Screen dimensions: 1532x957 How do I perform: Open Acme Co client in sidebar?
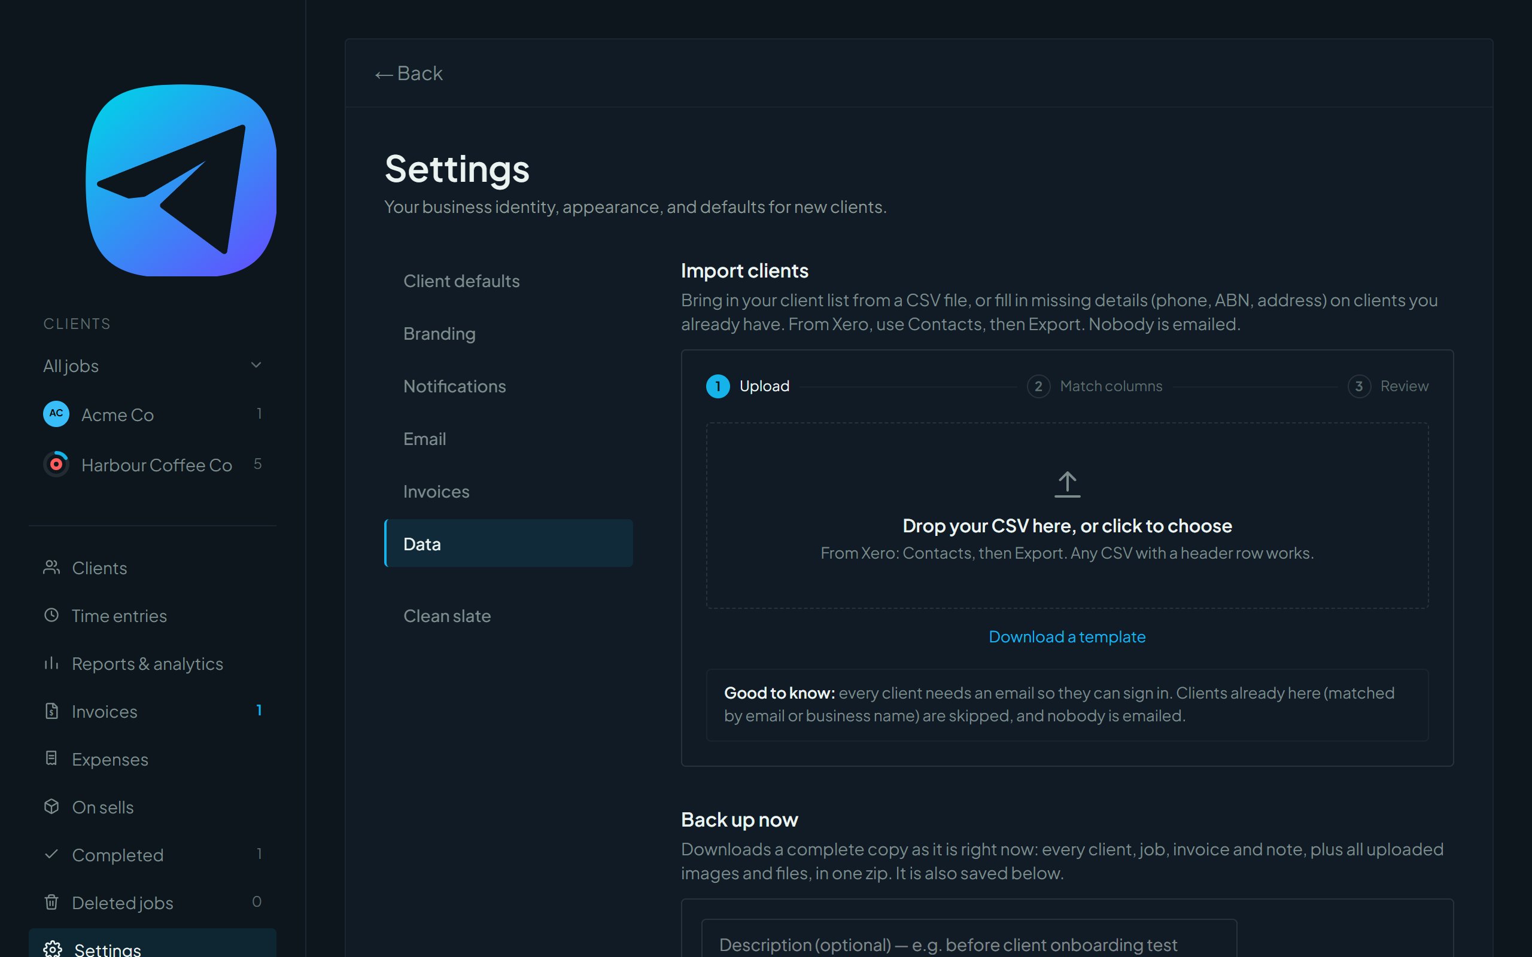[153, 414]
